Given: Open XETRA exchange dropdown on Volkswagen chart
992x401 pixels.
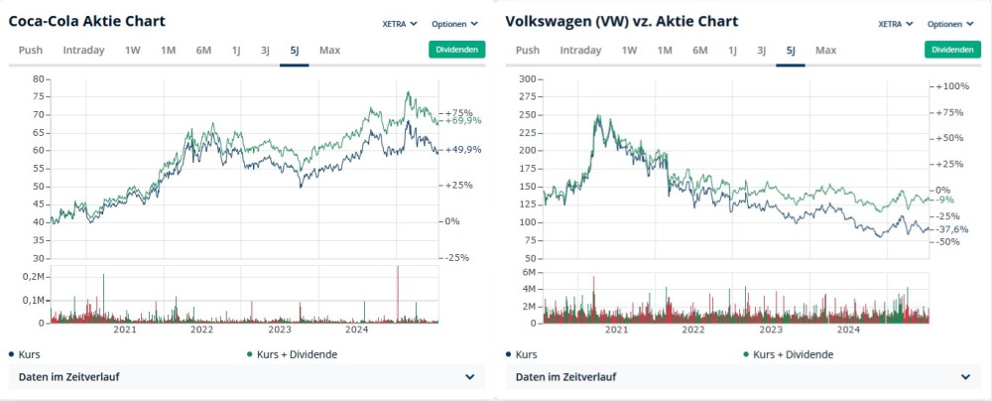Looking at the screenshot, I should (x=896, y=23).
